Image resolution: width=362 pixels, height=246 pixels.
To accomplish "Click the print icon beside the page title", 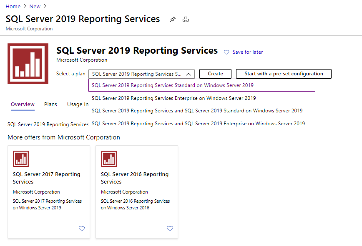I will pos(186,20).
